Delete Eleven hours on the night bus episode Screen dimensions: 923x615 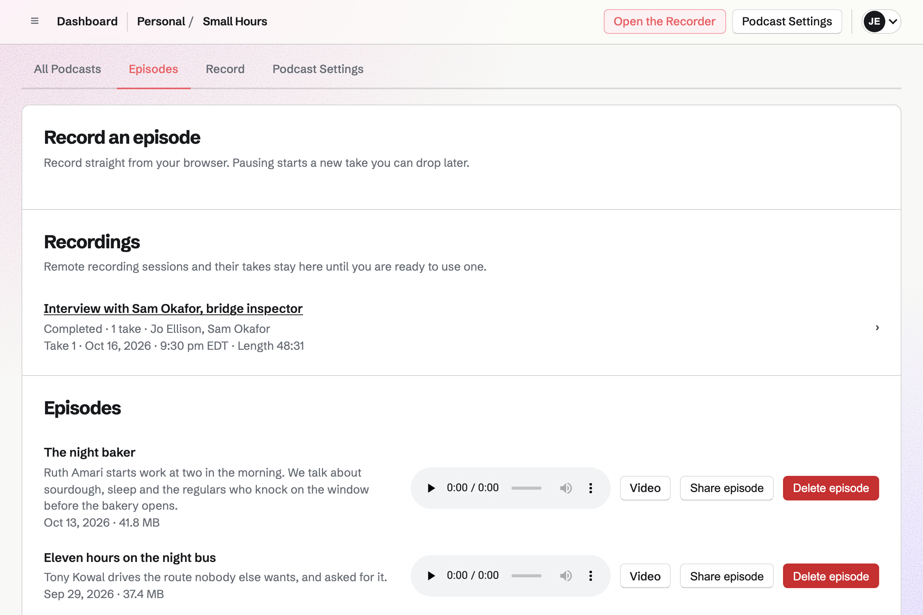[x=831, y=576]
